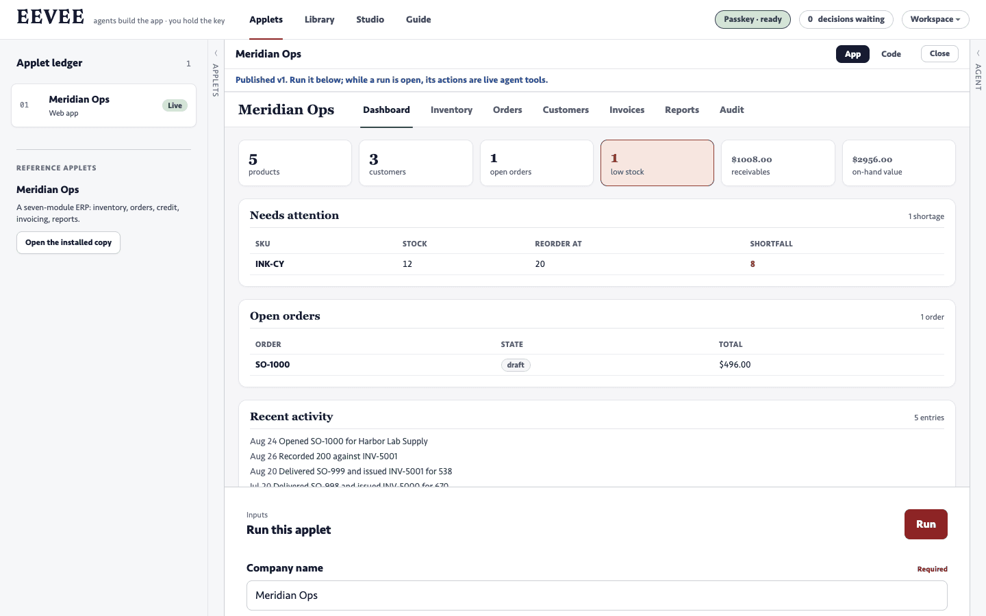Screen dimensions: 986x616
Task: Click the 1 shortage label
Action: coord(926,216)
